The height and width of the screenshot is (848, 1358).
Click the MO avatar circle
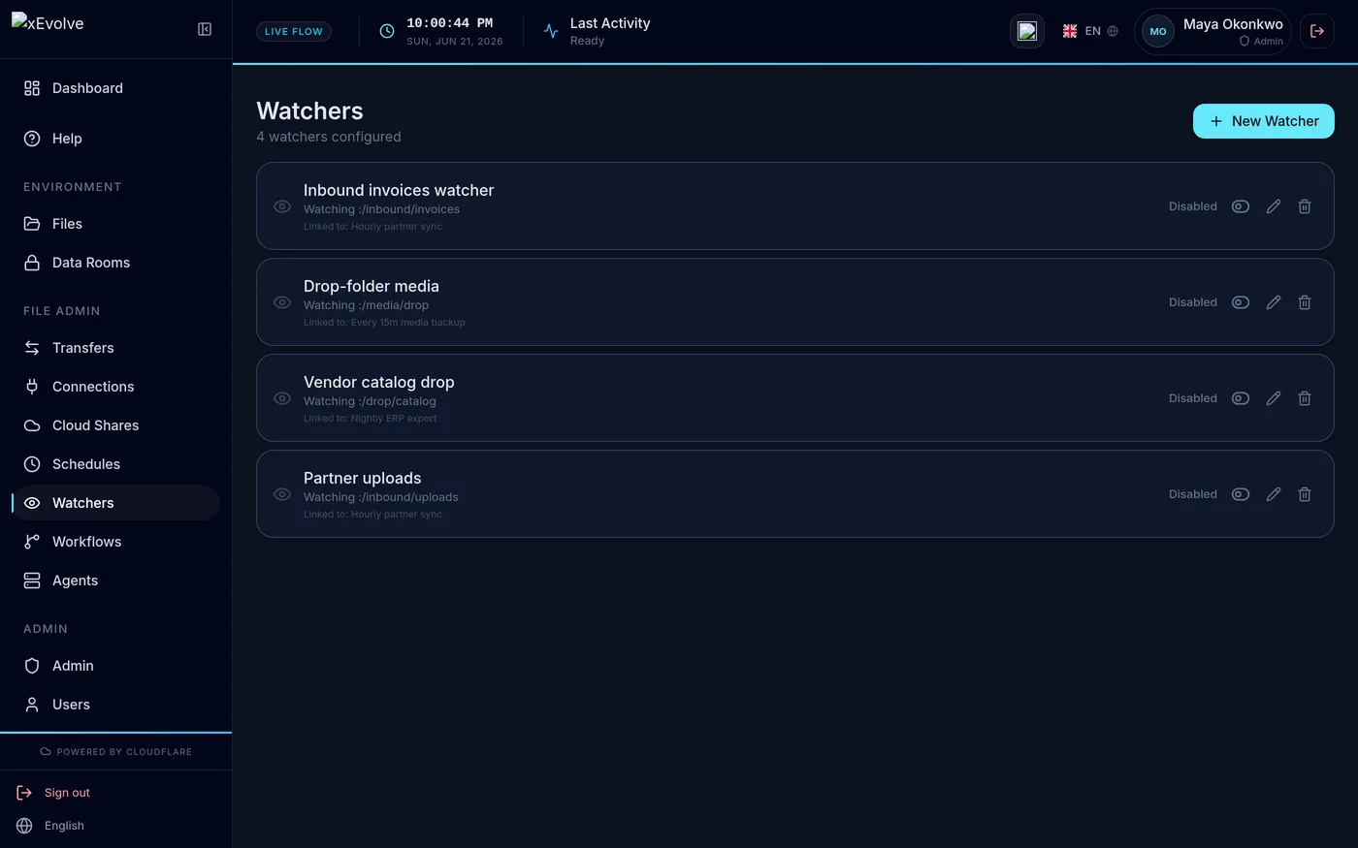(1158, 31)
